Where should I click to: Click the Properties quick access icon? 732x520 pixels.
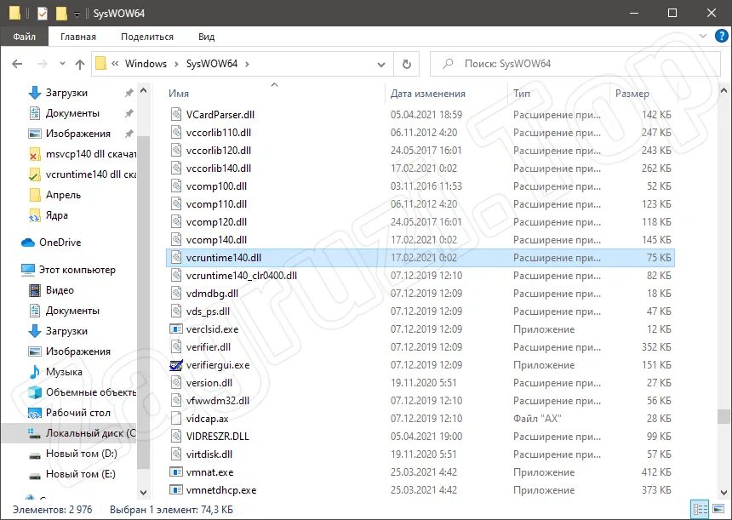(42, 13)
